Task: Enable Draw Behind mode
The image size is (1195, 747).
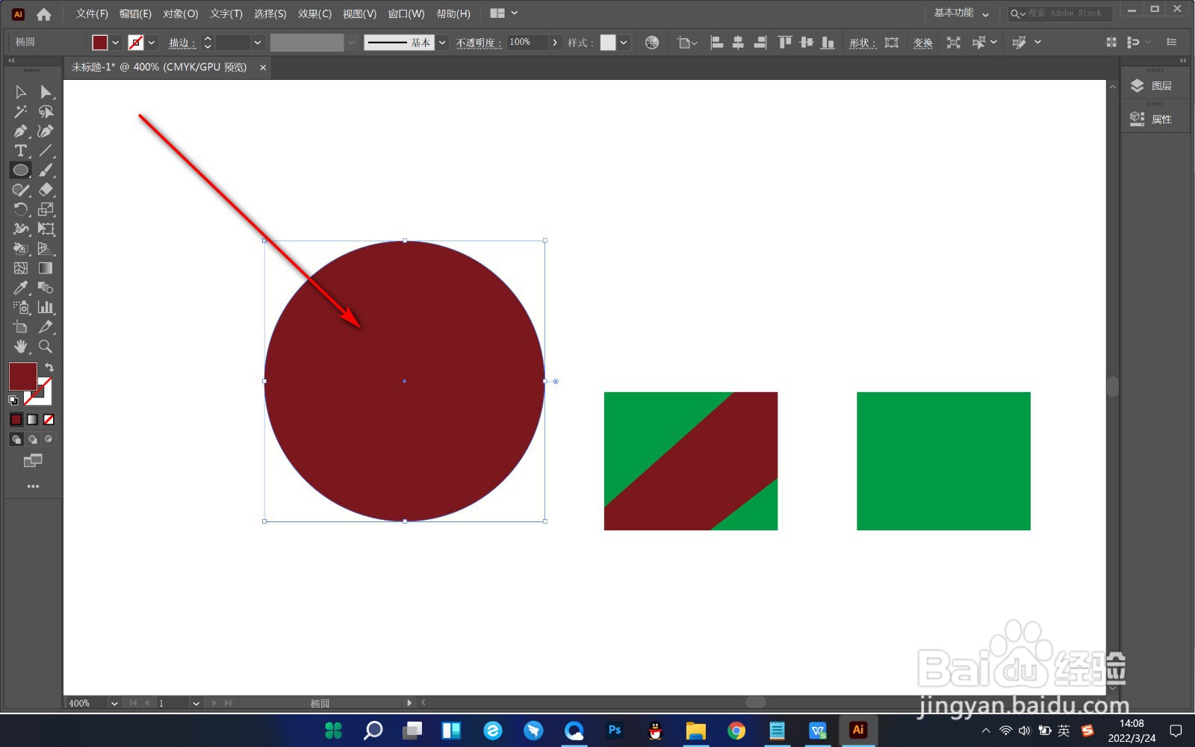Action: pyautogui.click(x=33, y=439)
